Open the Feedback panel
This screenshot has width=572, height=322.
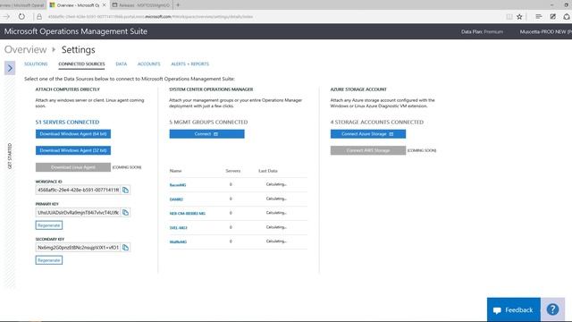[x=514, y=309]
